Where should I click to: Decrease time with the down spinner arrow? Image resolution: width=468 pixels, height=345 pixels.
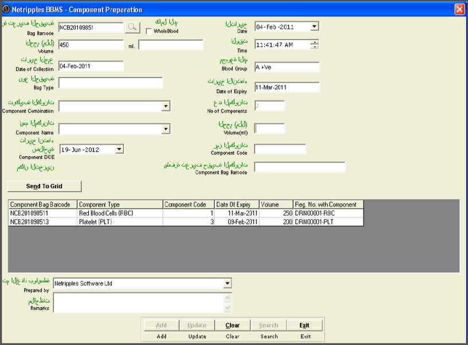point(315,46)
